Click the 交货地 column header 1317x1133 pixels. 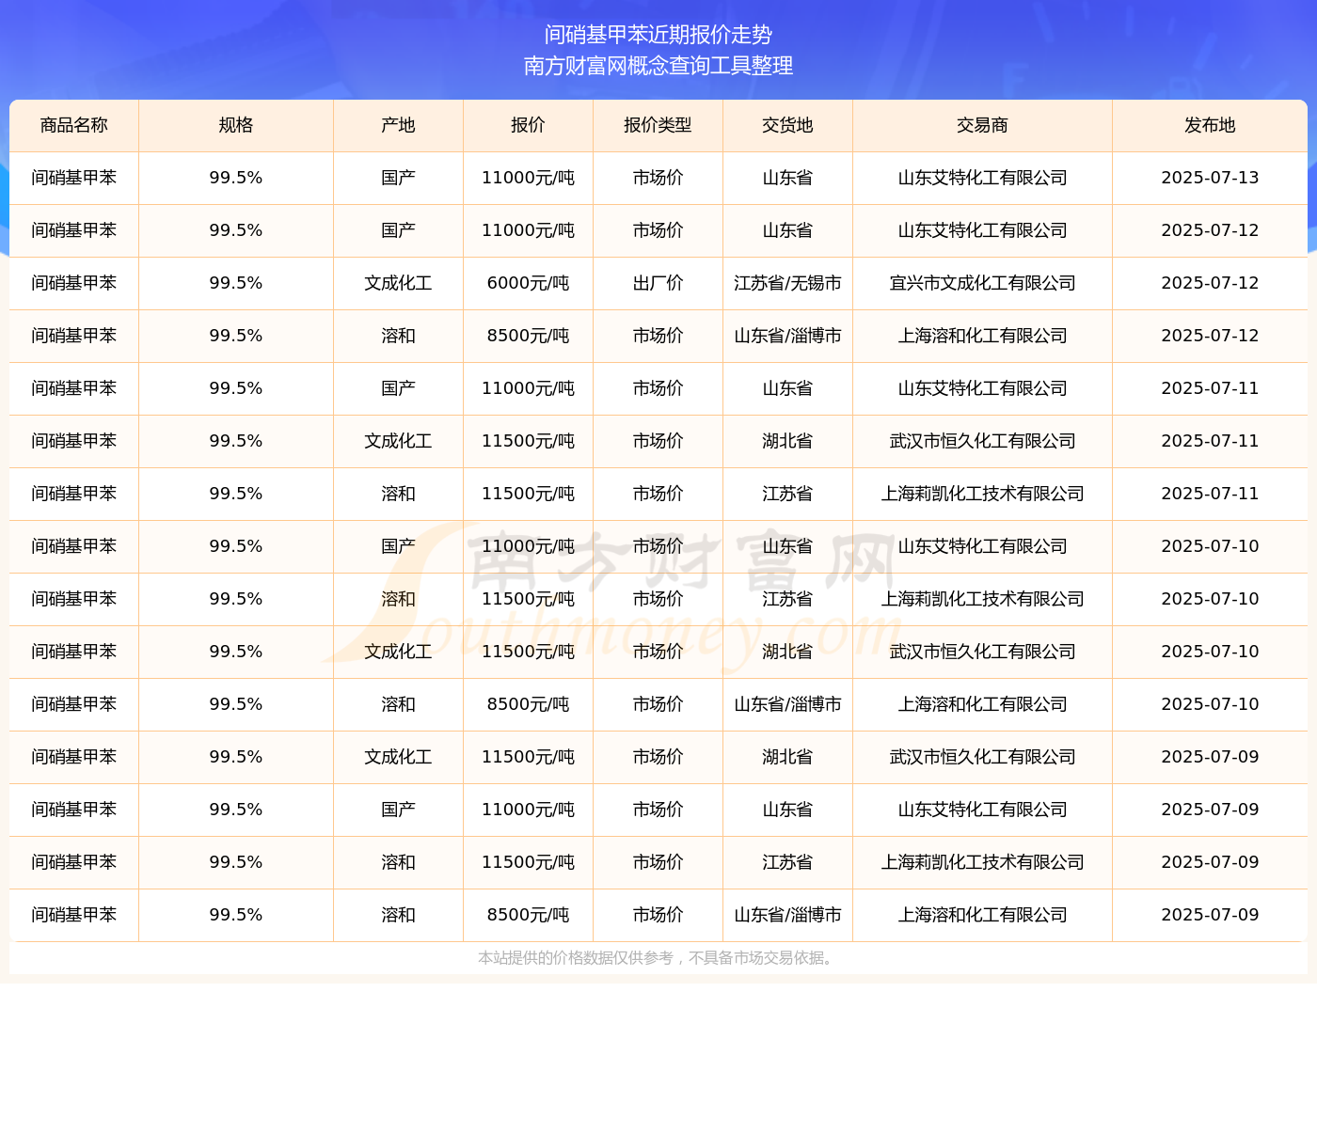point(787,125)
